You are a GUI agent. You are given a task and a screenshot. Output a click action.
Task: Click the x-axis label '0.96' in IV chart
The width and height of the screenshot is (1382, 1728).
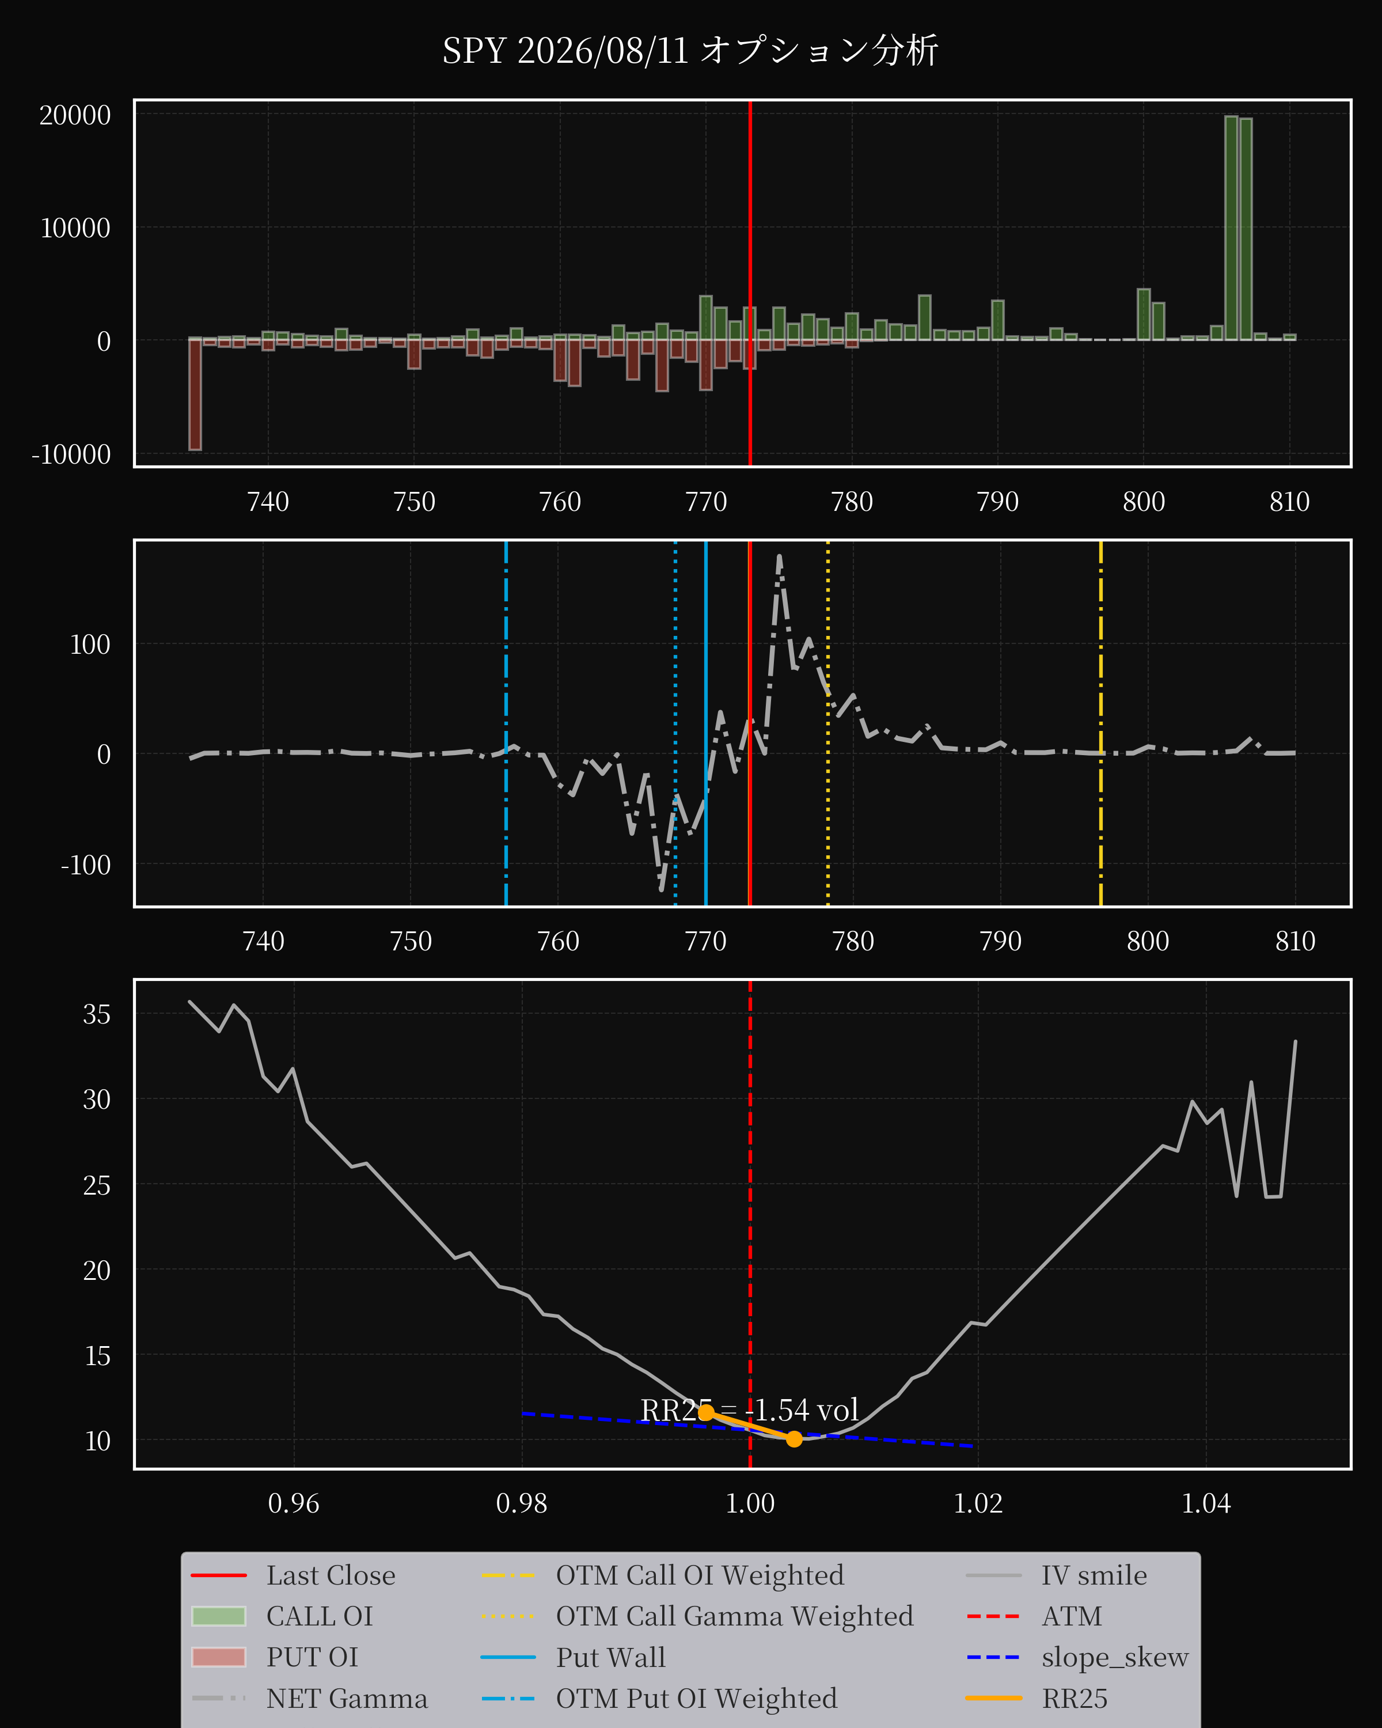(x=293, y=1503)
